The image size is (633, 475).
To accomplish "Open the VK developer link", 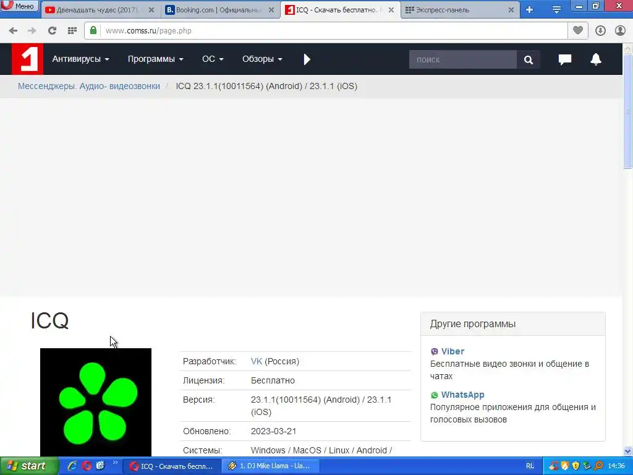I will pos(257,361).
